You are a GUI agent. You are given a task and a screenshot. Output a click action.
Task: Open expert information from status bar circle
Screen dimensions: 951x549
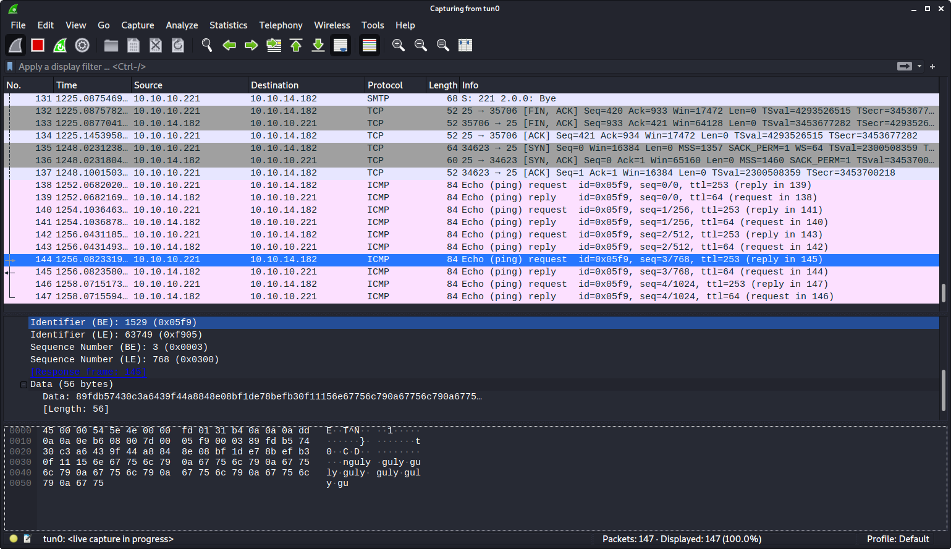pyautogui.click(x=14, y=538)
